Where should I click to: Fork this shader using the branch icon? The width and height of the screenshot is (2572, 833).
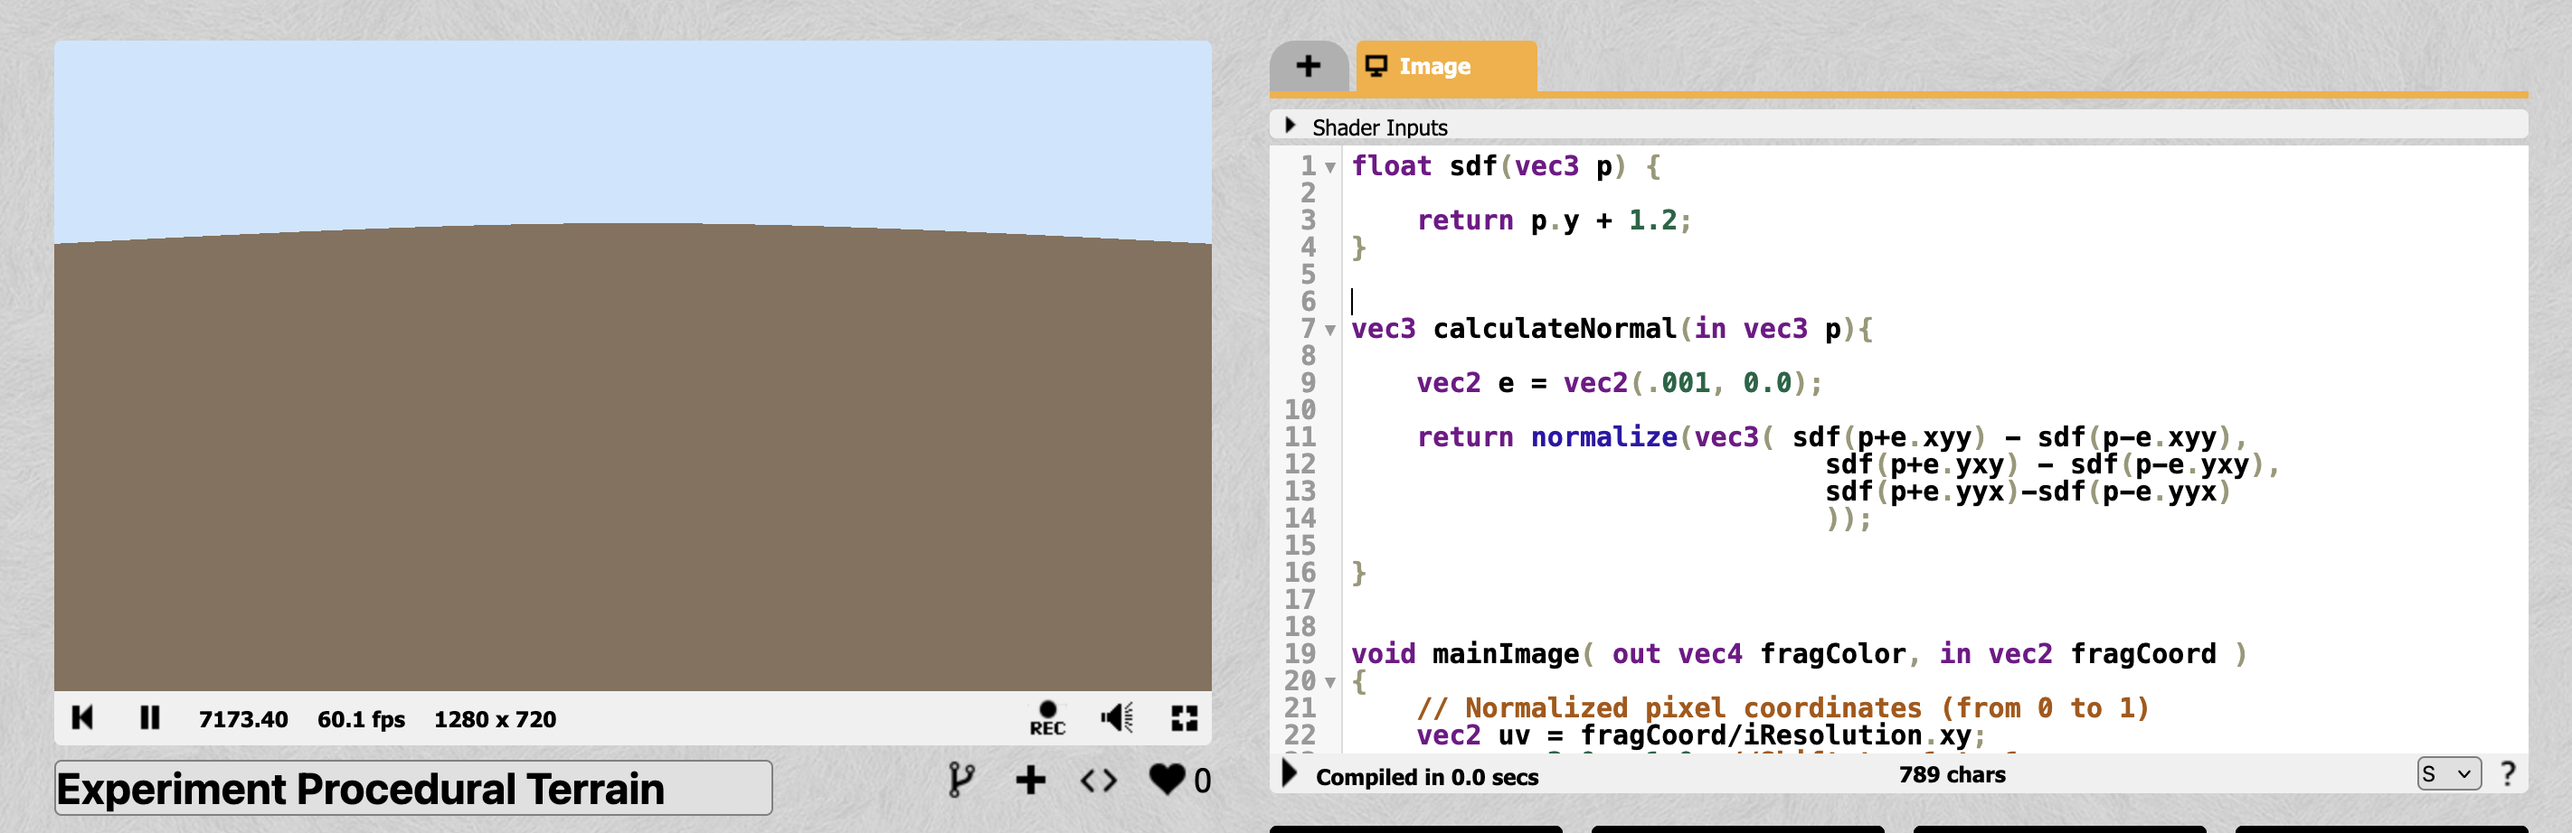pyautogui.click(x=960, y=779)
